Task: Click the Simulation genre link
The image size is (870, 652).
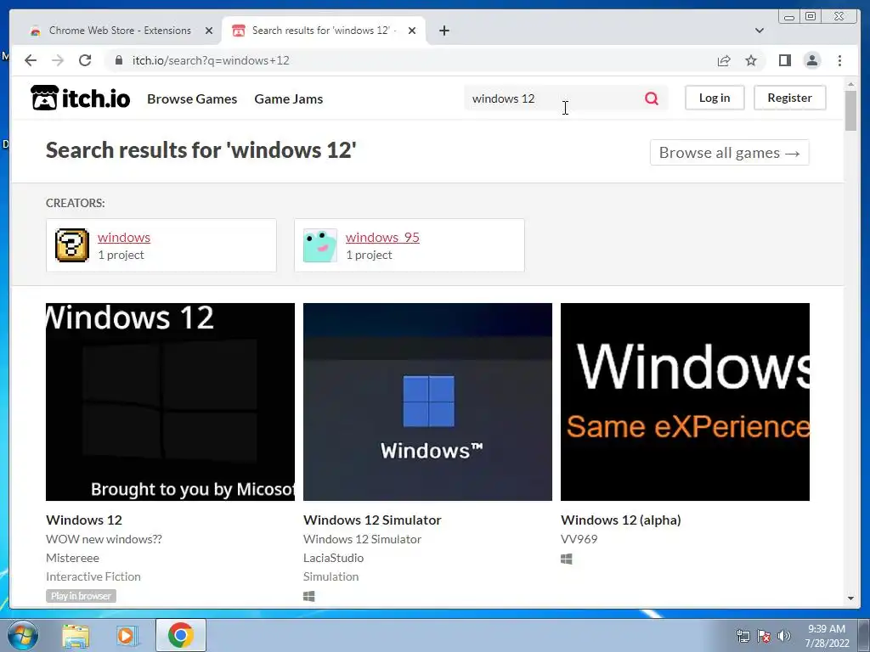Action: coord(330,576)
